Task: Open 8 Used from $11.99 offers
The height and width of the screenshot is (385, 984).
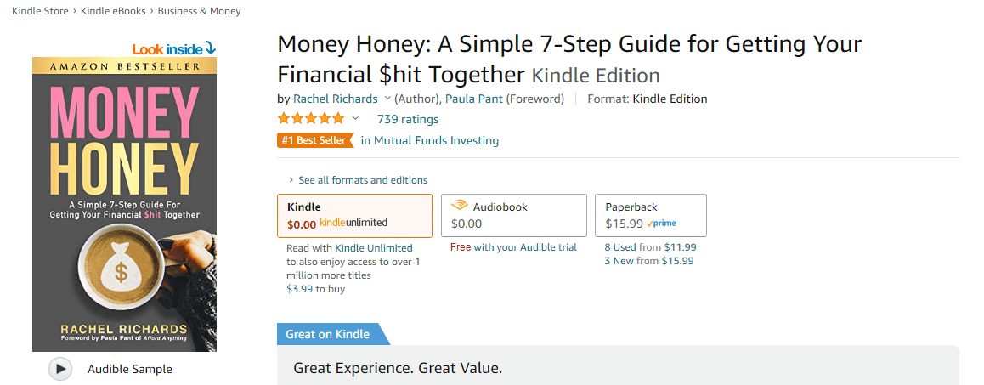Action: tap(650, 247)
